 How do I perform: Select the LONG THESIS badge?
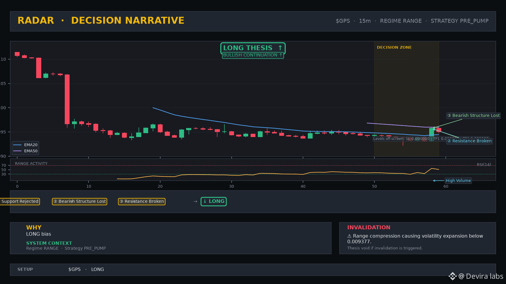click(x=253, y=48)
